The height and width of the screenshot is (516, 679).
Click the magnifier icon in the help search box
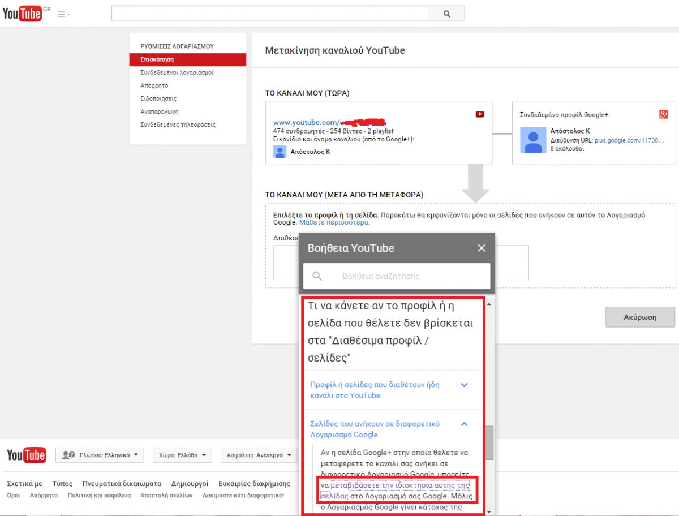click(x=317, y=276)
